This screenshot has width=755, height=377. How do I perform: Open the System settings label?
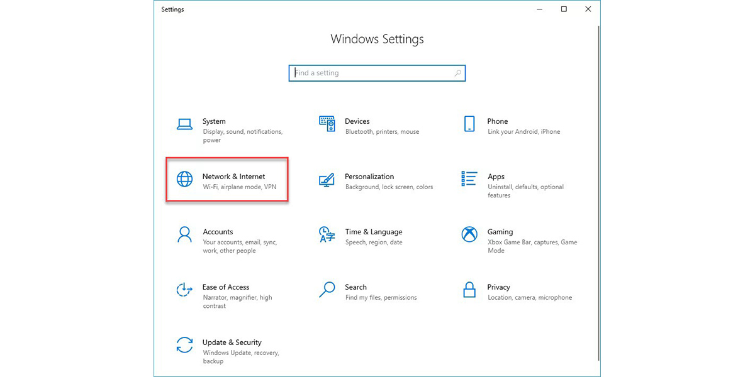tap(214, 121)
